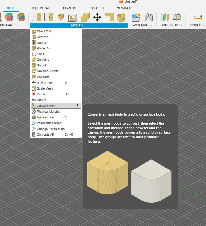Choose Move/Copy menu entry
The width and height of the screenshot is (206, 226).
click(x=56, y=83)
